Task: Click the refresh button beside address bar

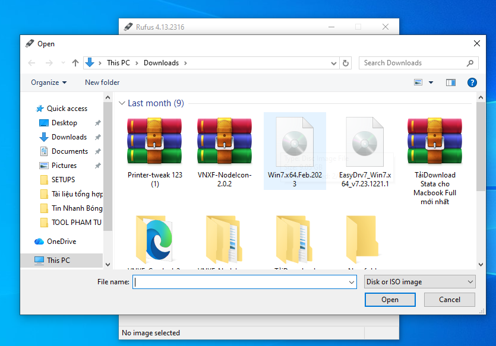Action: pos(346,63)
